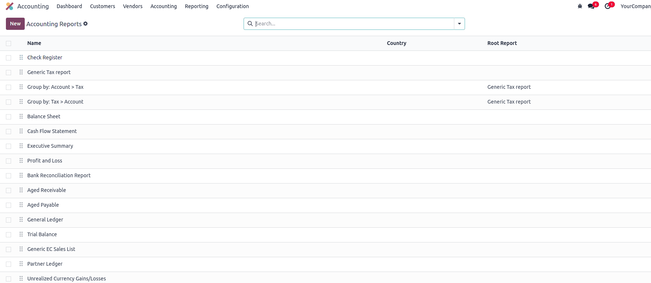The height and width of the screenshot is (283, 651).
Task: Grab the drag handle for Profit and Loss
Action: (21, 161)
